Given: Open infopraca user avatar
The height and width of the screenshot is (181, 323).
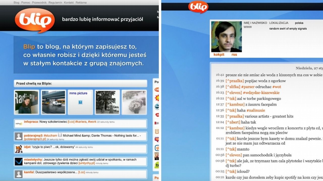Looking at the screenshot, I should pyautogui.click(x=19, y=124).
